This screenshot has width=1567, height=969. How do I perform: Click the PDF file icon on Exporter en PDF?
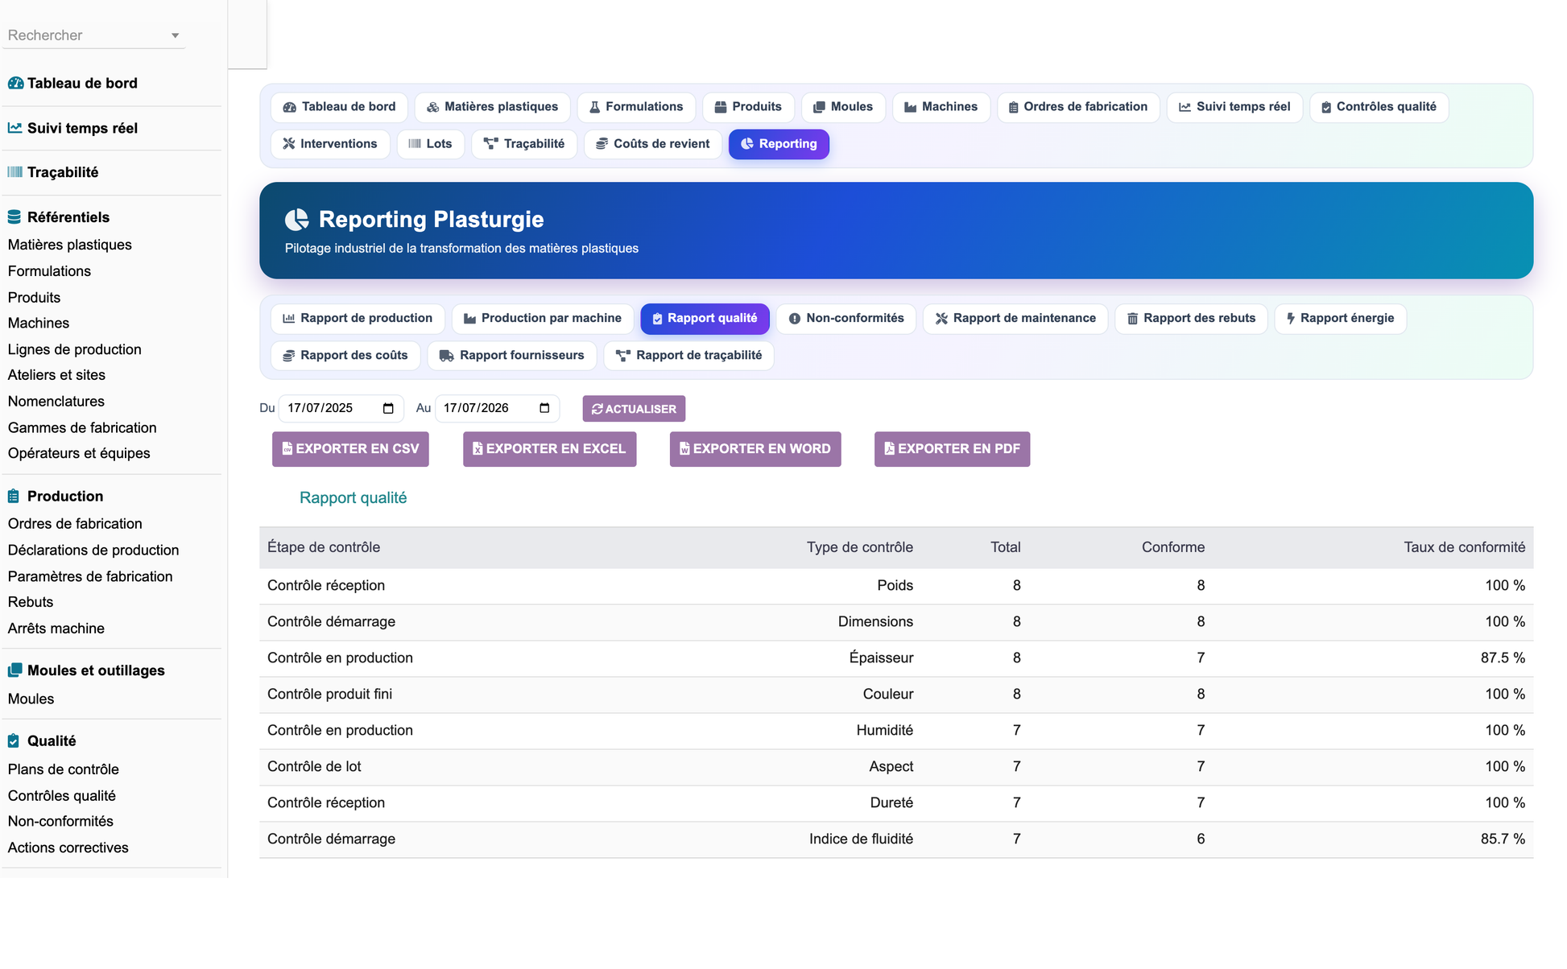click(889, 449)
